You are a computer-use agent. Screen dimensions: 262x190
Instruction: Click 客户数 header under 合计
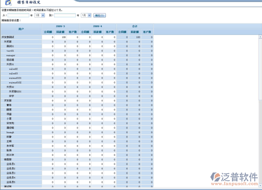coord(147,32)
